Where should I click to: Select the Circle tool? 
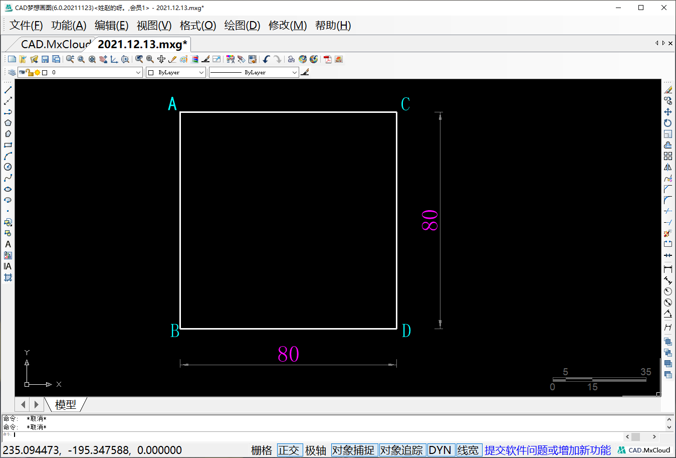8,167
